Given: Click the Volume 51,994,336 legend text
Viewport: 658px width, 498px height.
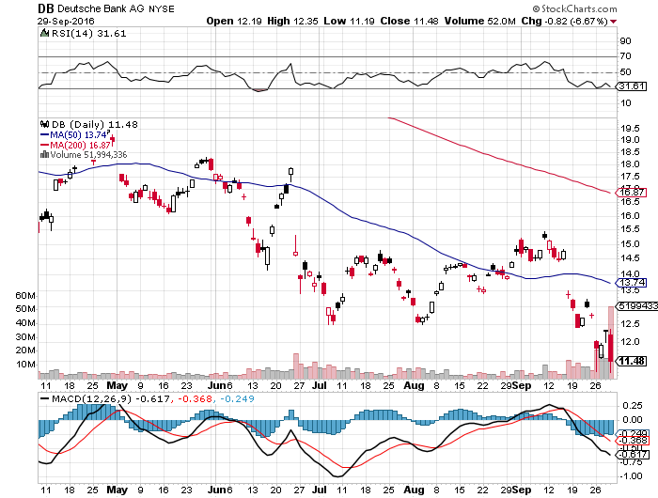Looking at the screenshot, I should pyautogui.click(x=88, y=154).
